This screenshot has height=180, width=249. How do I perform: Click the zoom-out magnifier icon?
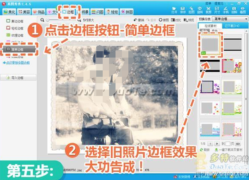pyautogui.click(x=42, y=20)
